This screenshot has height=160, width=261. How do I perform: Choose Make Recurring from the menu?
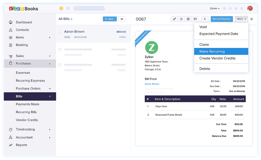coord(221,51)
